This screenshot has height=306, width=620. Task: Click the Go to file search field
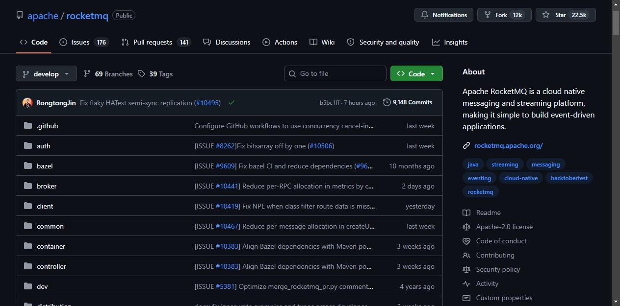point(335,73)
